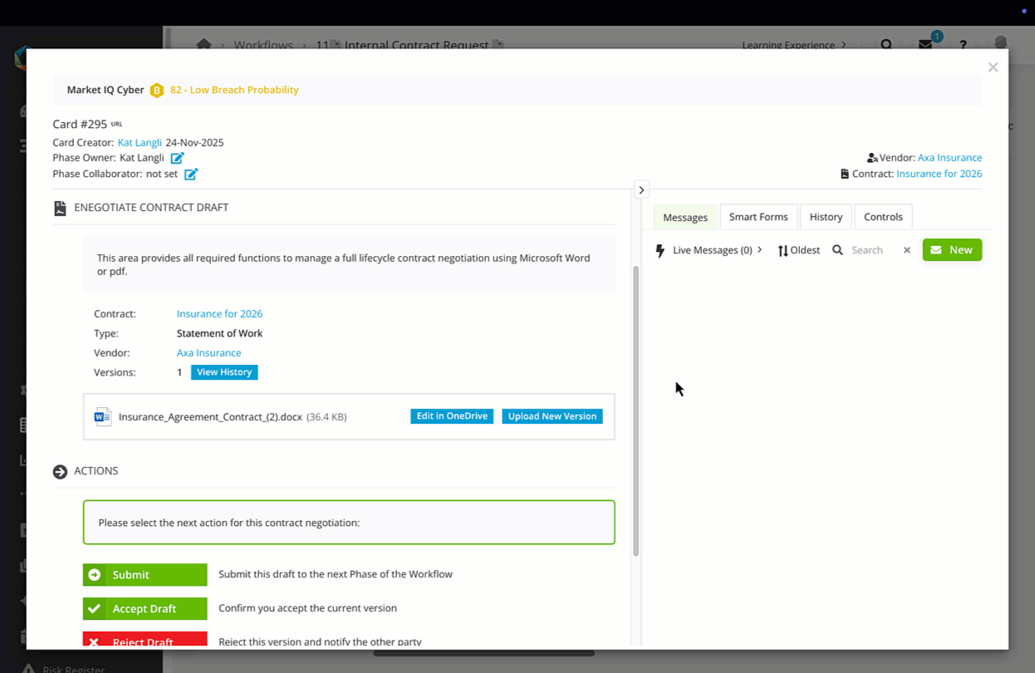Click the View History button
The image size is (1035, 673).
(x=224, y=372)
